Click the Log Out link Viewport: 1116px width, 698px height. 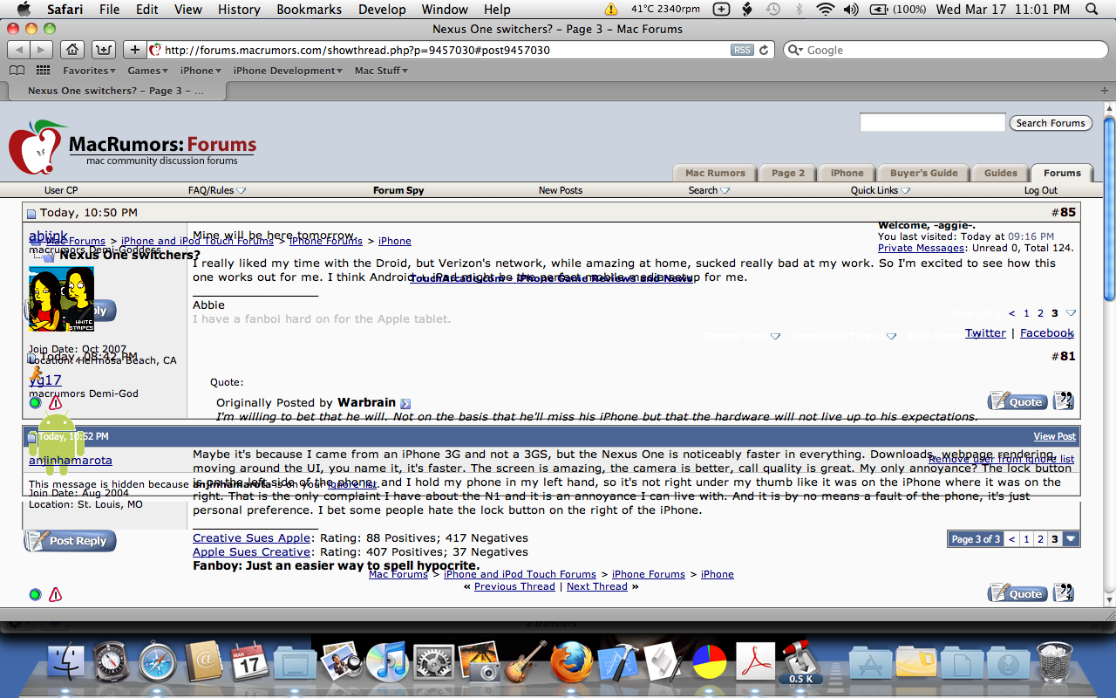point(1041,190)
